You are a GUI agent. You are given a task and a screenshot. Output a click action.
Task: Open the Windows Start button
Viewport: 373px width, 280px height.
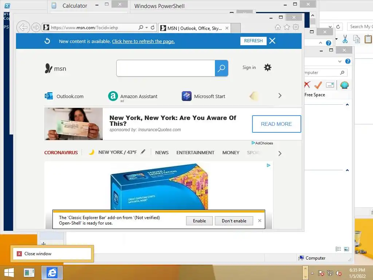tap(9, 273)
